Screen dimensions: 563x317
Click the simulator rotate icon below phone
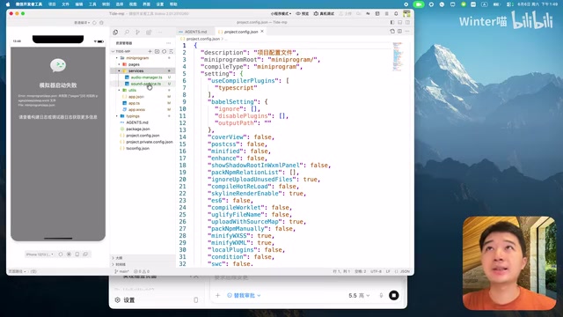coord(61,254)
